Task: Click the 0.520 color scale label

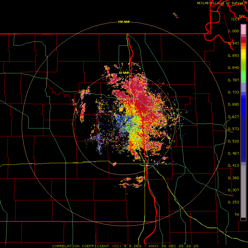Action: tap(233, 141)
